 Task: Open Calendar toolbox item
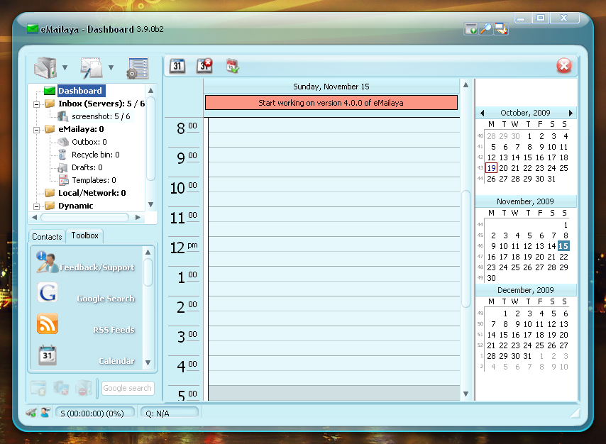coord(86,355)
